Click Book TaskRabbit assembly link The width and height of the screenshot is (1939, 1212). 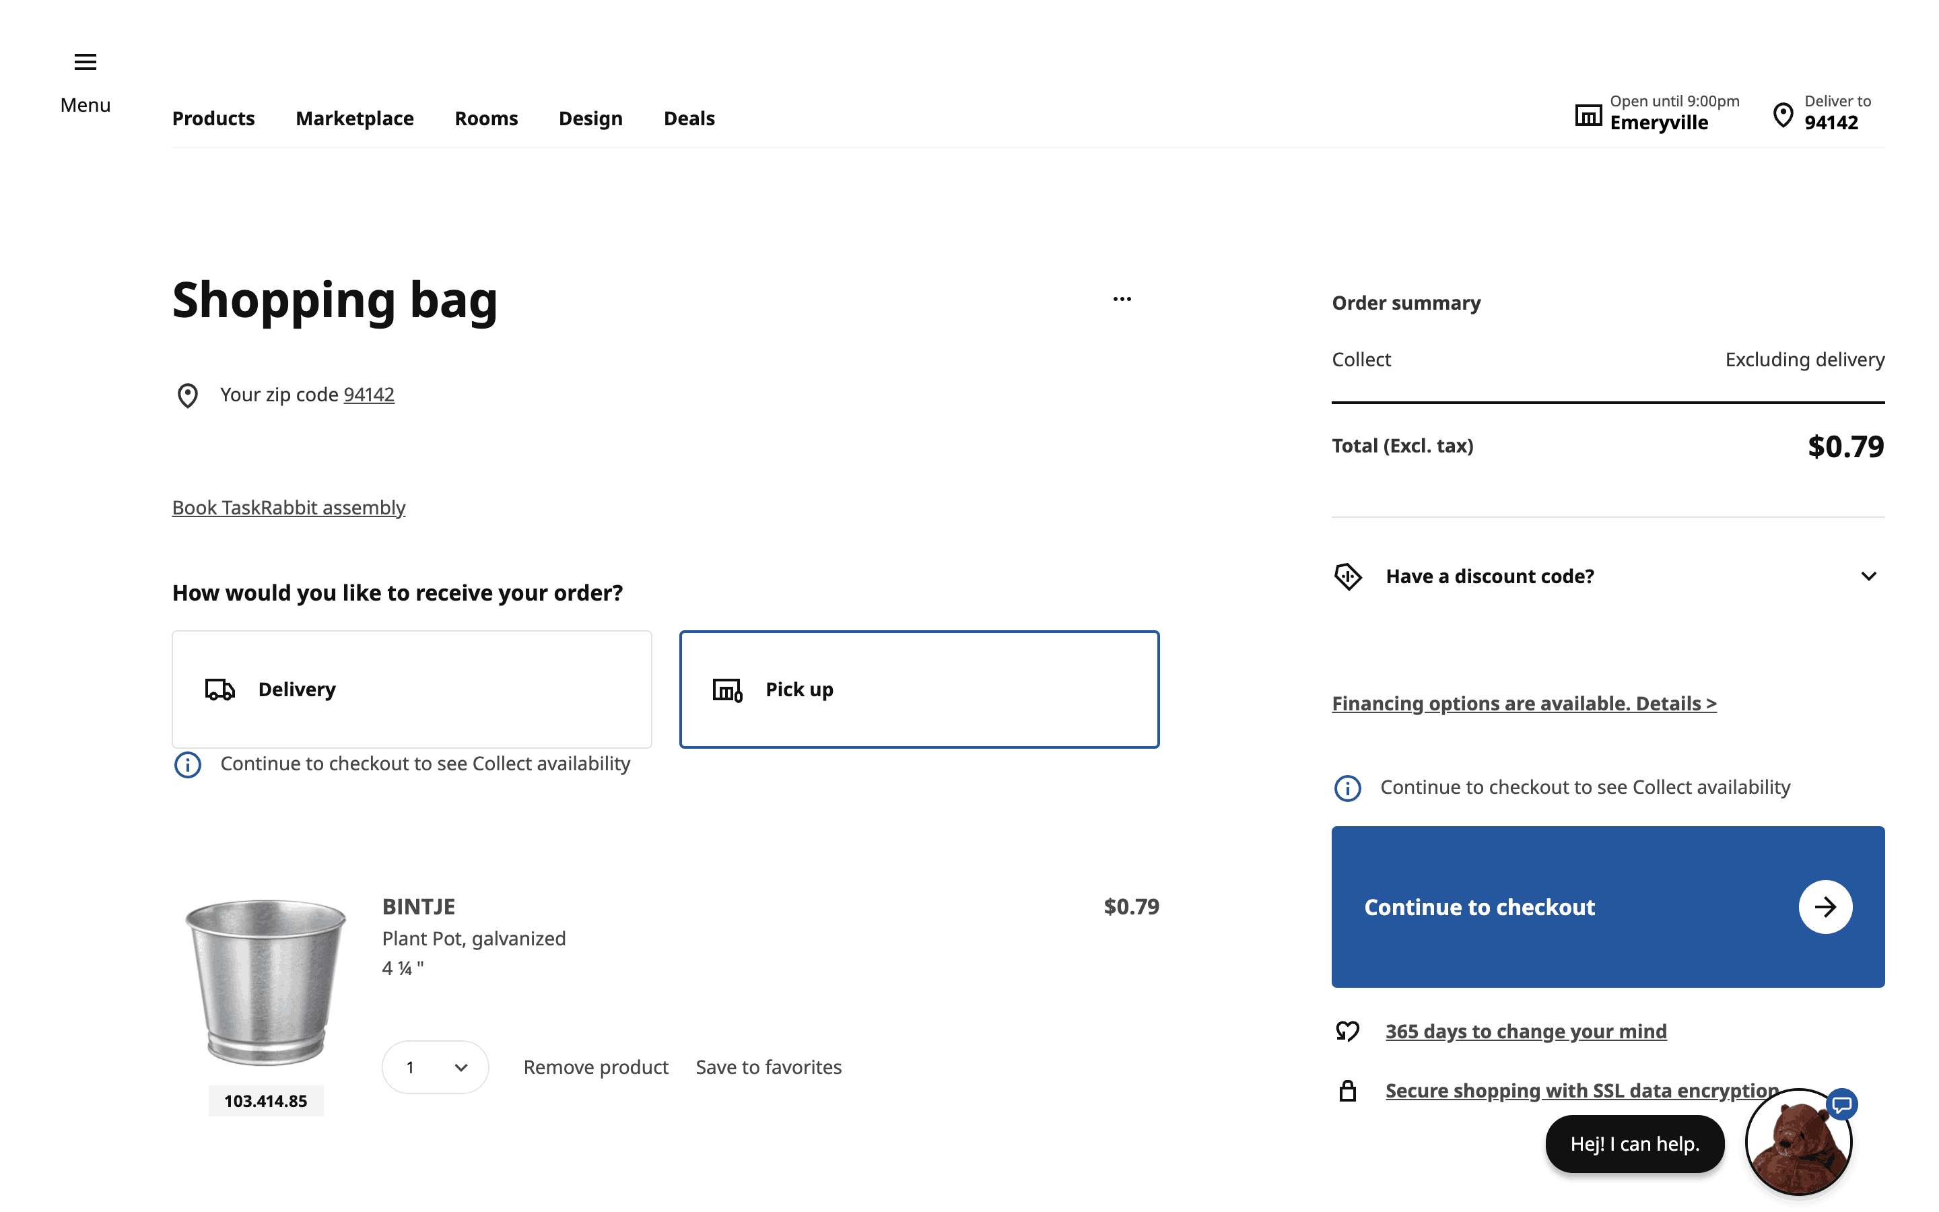[x=288, y=508]
